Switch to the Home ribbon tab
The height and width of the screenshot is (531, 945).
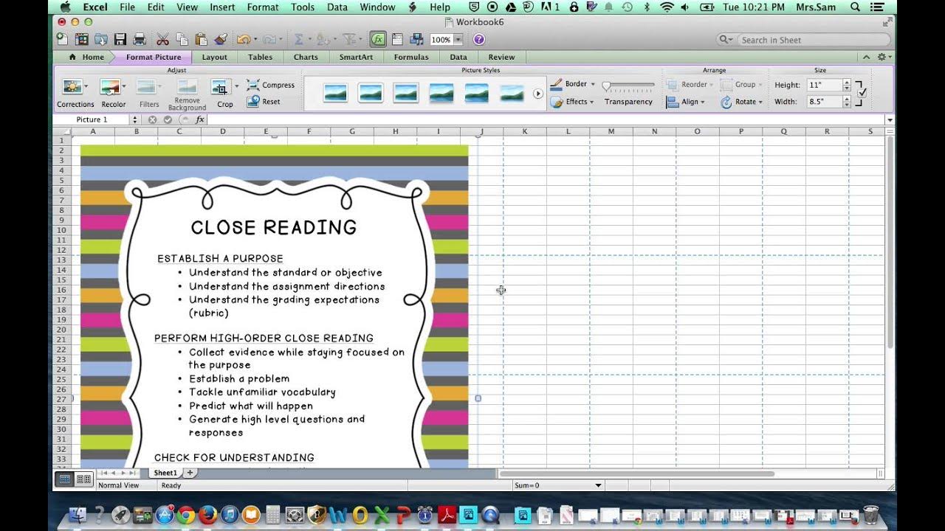pyautogui.click(x=86, y=57)
